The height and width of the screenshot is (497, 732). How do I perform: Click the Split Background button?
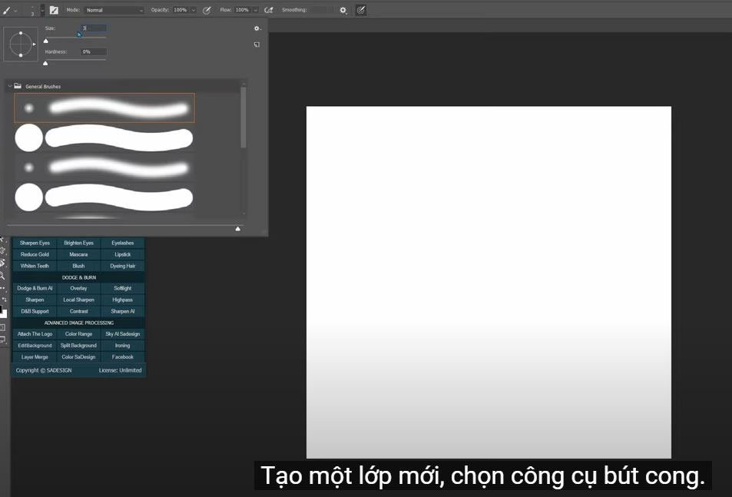78,346
